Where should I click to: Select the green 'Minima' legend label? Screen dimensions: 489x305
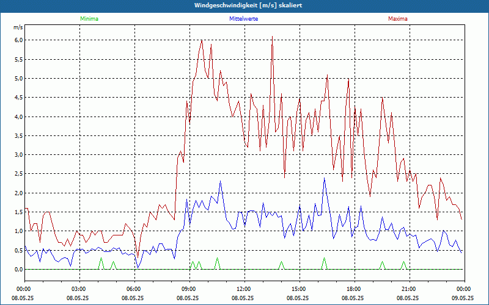(x=89, y=19)
